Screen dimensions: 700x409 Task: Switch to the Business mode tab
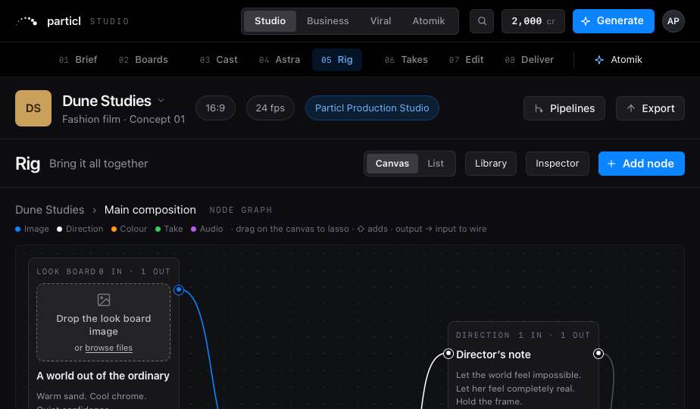328,21
